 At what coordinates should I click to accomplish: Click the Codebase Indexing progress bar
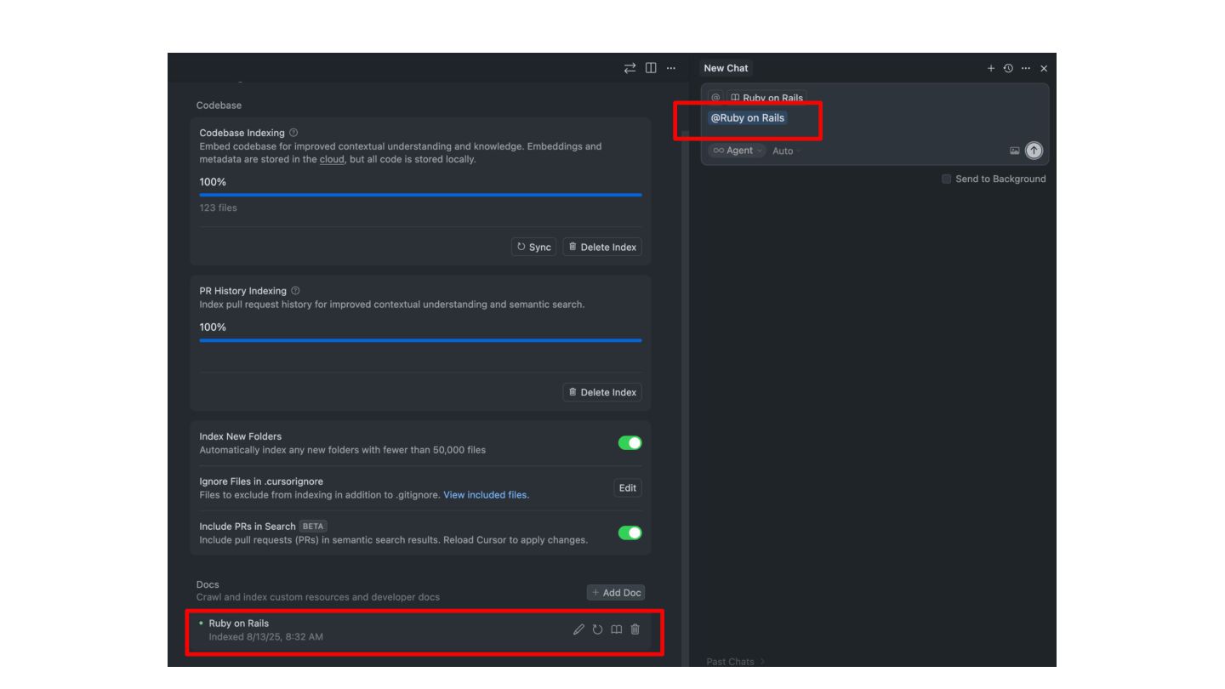420,195
